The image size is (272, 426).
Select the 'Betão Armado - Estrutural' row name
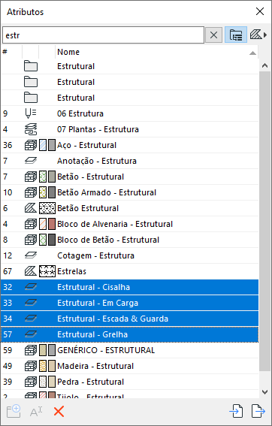[x=107, y=192]
